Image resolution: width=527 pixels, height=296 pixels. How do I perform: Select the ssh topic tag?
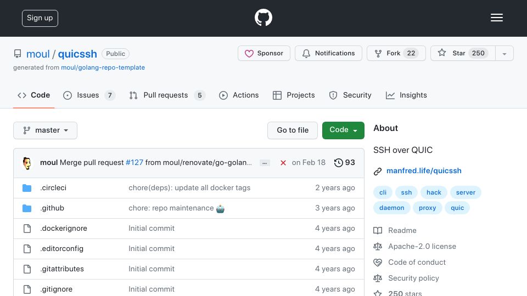tap(406, 192)
